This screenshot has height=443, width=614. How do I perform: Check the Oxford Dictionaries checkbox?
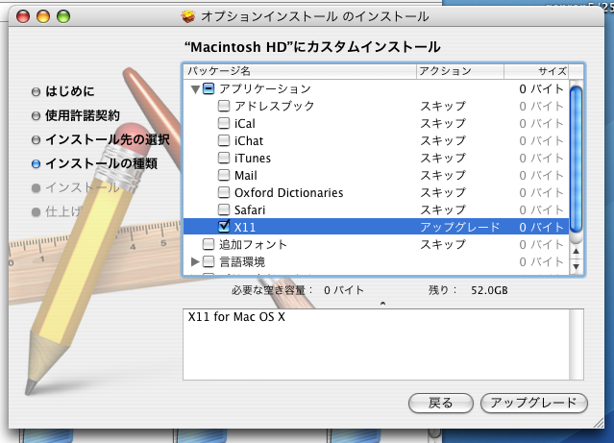pos(224,192)
